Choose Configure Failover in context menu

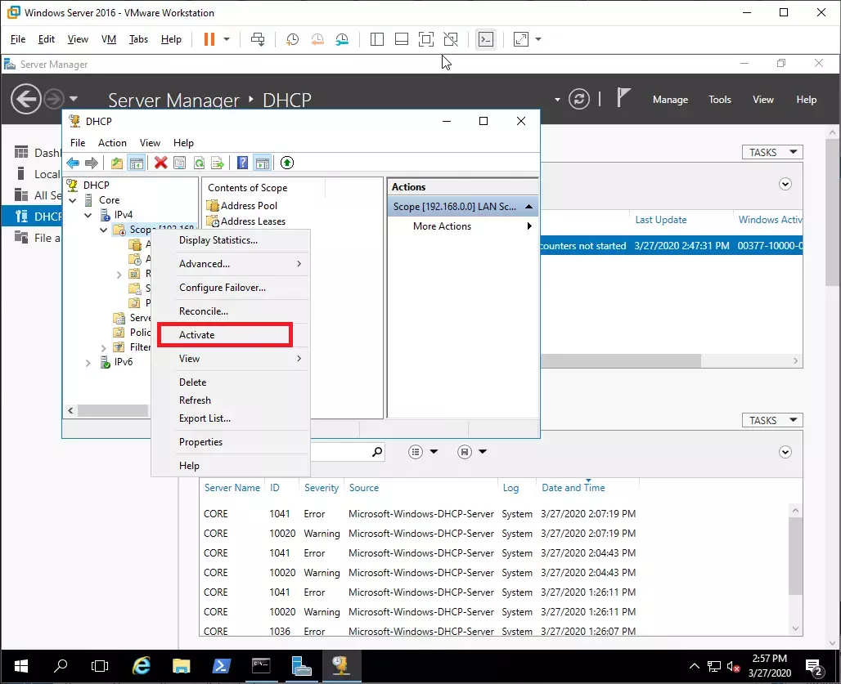(223, 288)
